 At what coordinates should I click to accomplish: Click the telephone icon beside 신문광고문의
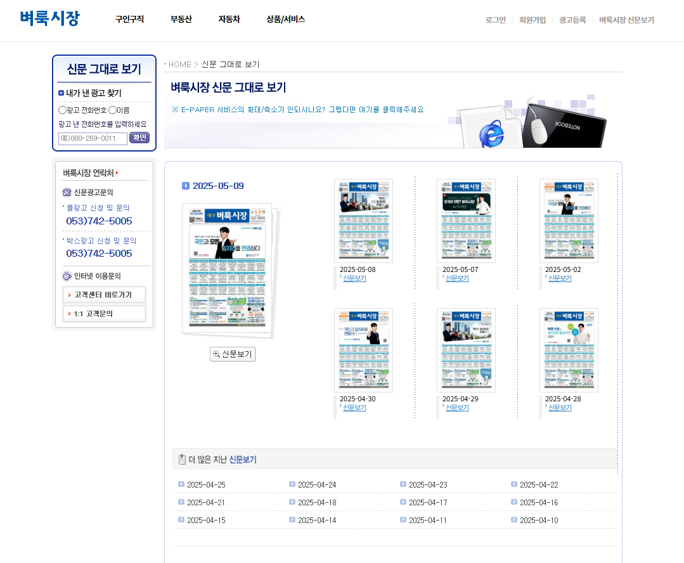67,193
